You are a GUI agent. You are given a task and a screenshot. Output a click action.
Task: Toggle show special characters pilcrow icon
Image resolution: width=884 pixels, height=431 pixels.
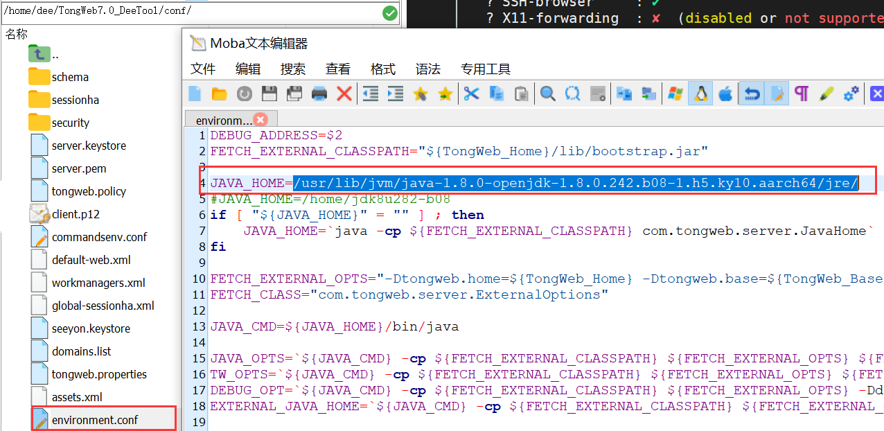[802, 94]
